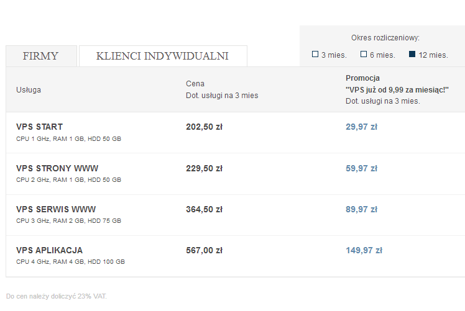Viewport: 465px width, 311px height.
Task: Click the 364,50 zł regular price
Action: click(x=205, y=209)
